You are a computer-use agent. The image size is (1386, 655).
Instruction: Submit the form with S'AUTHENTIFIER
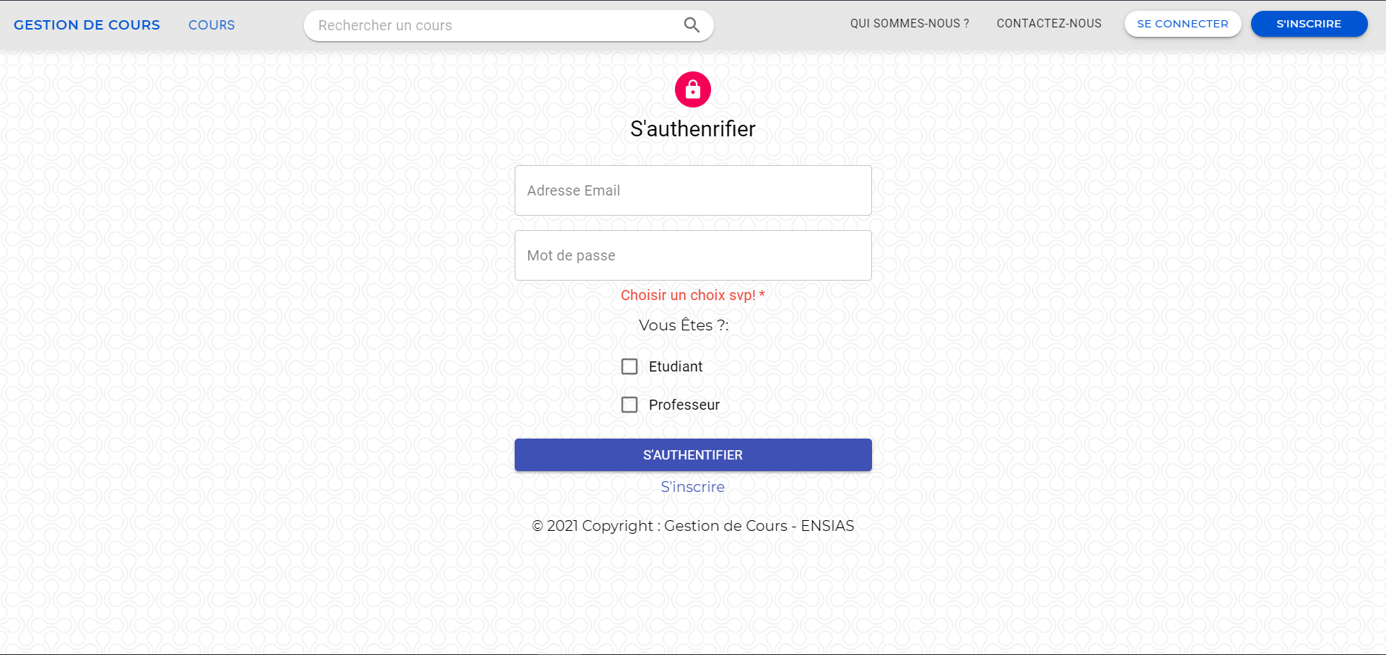(692, 454)
